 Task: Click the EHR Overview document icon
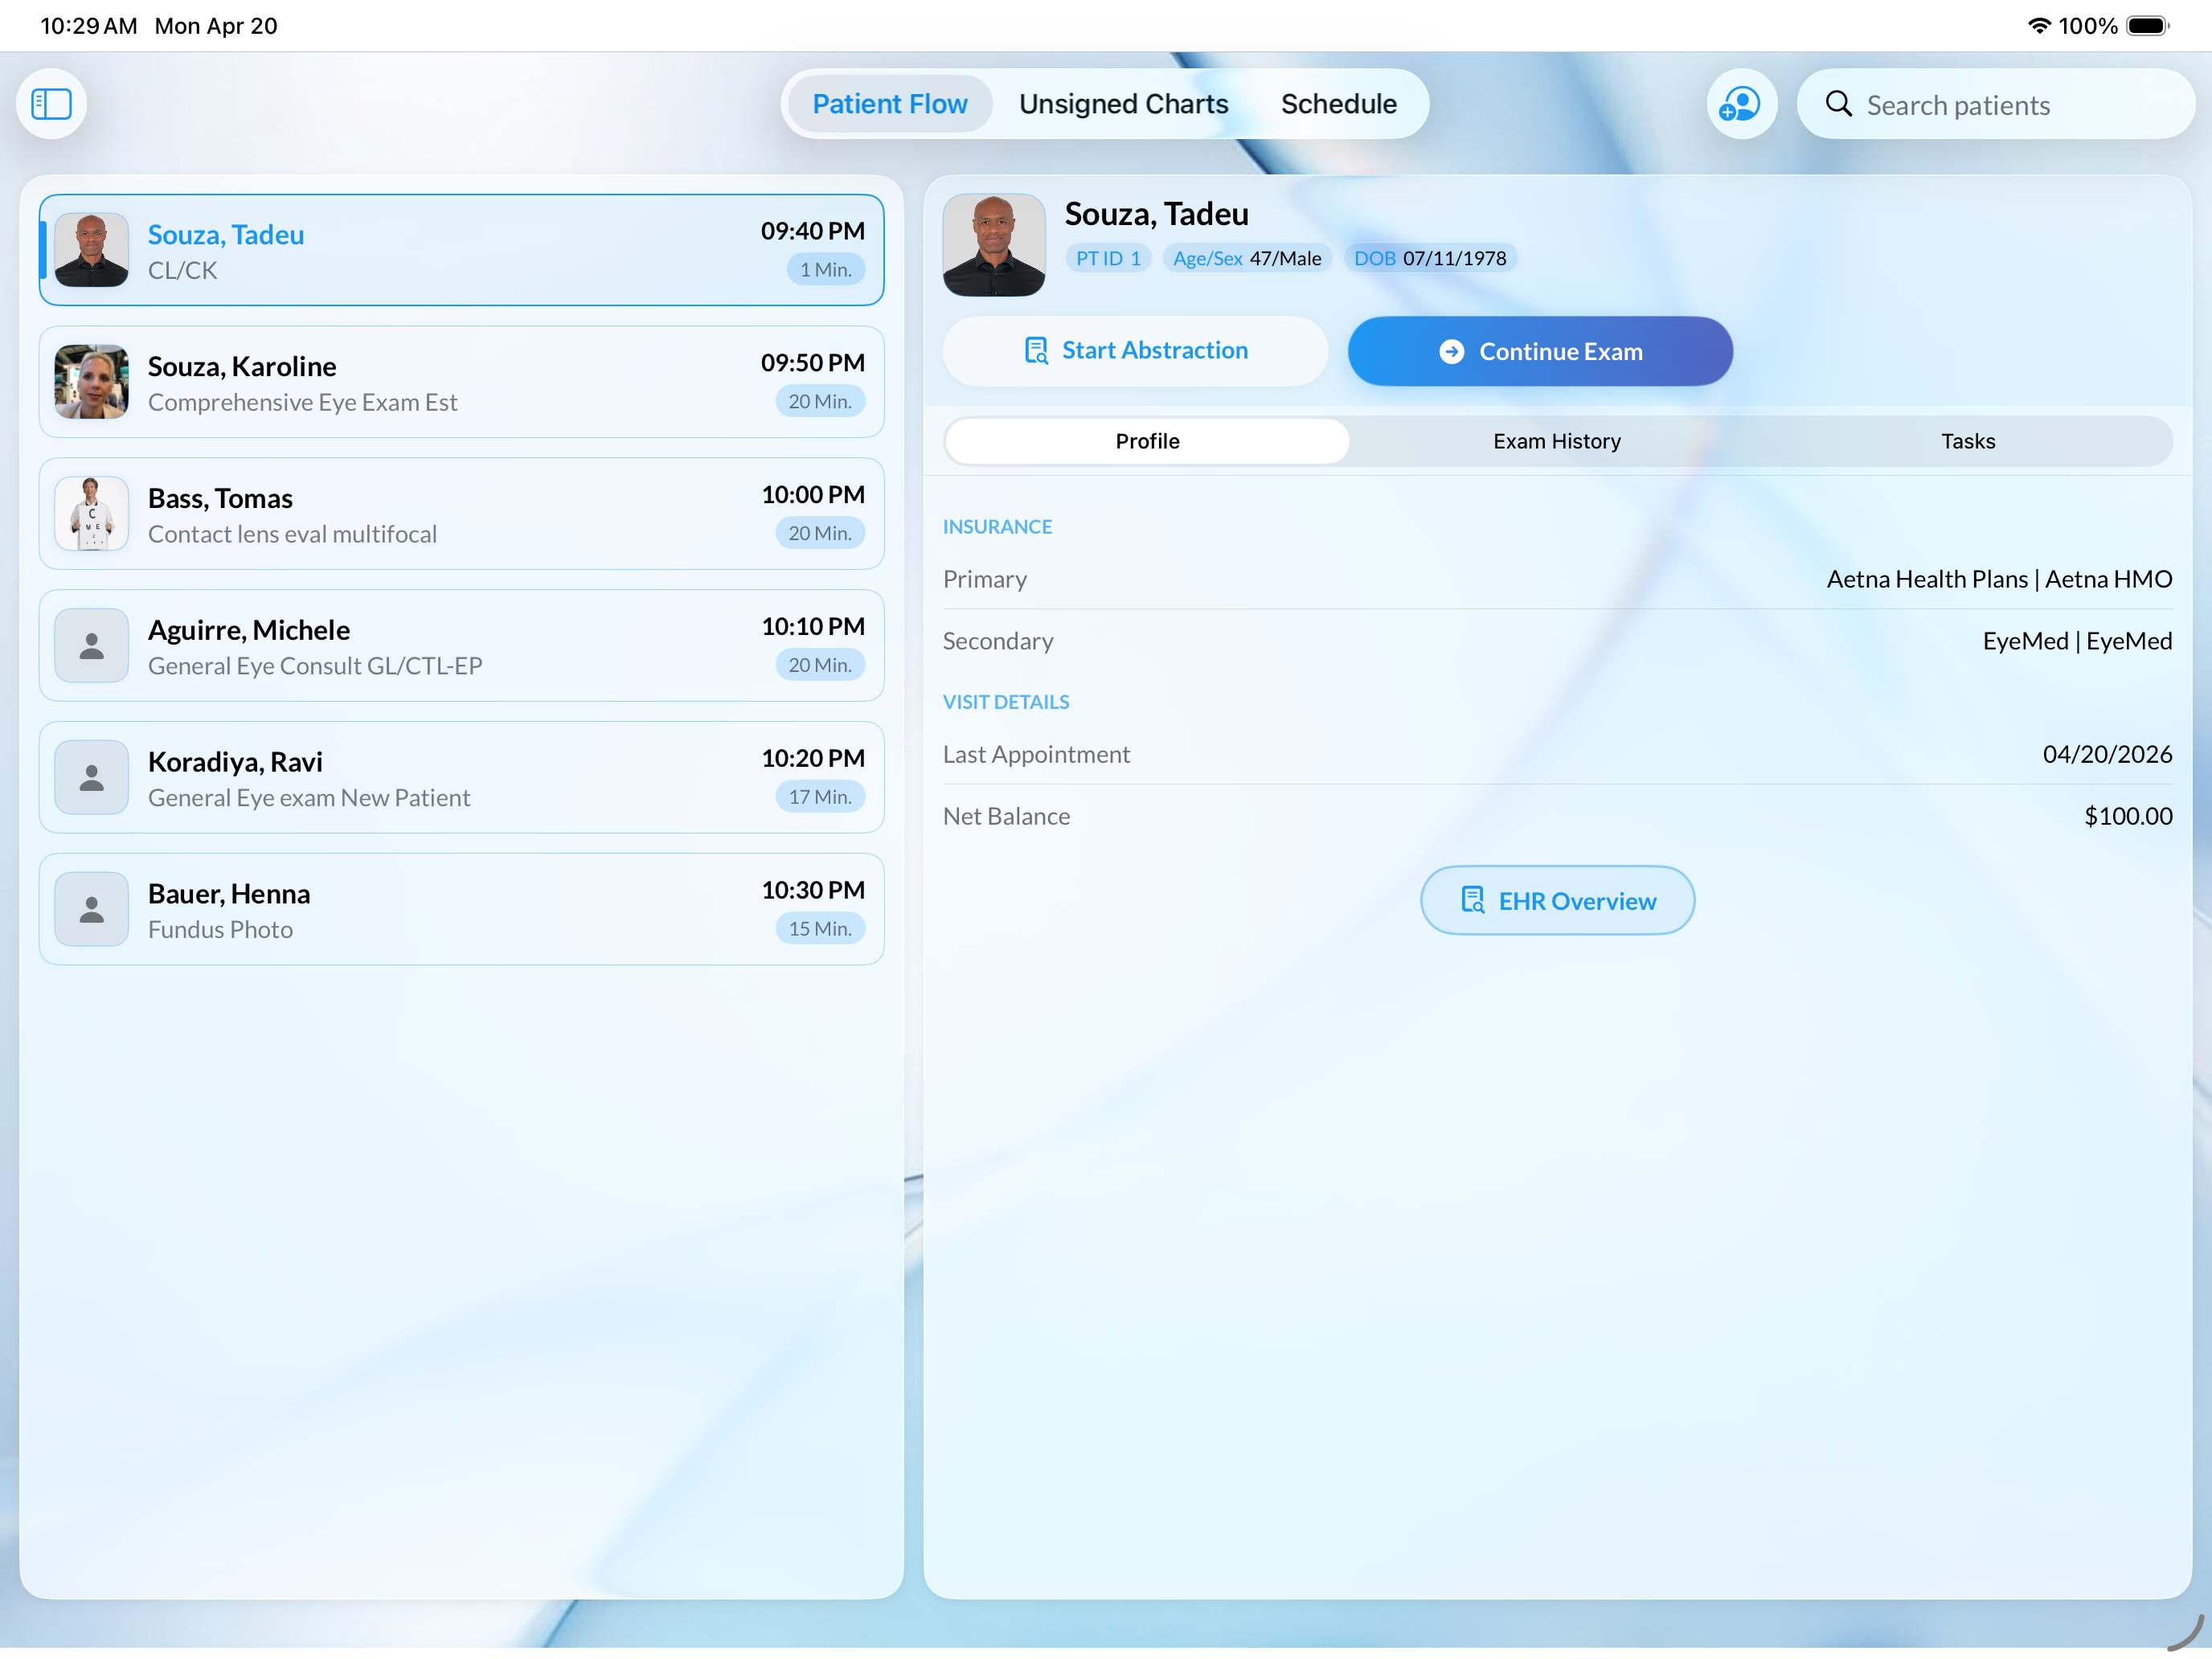[1472, 900]
